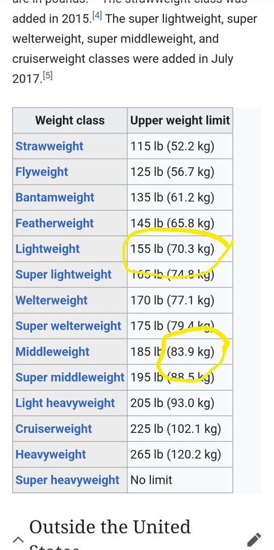Open the Super lightweight link

click(63, 274)
